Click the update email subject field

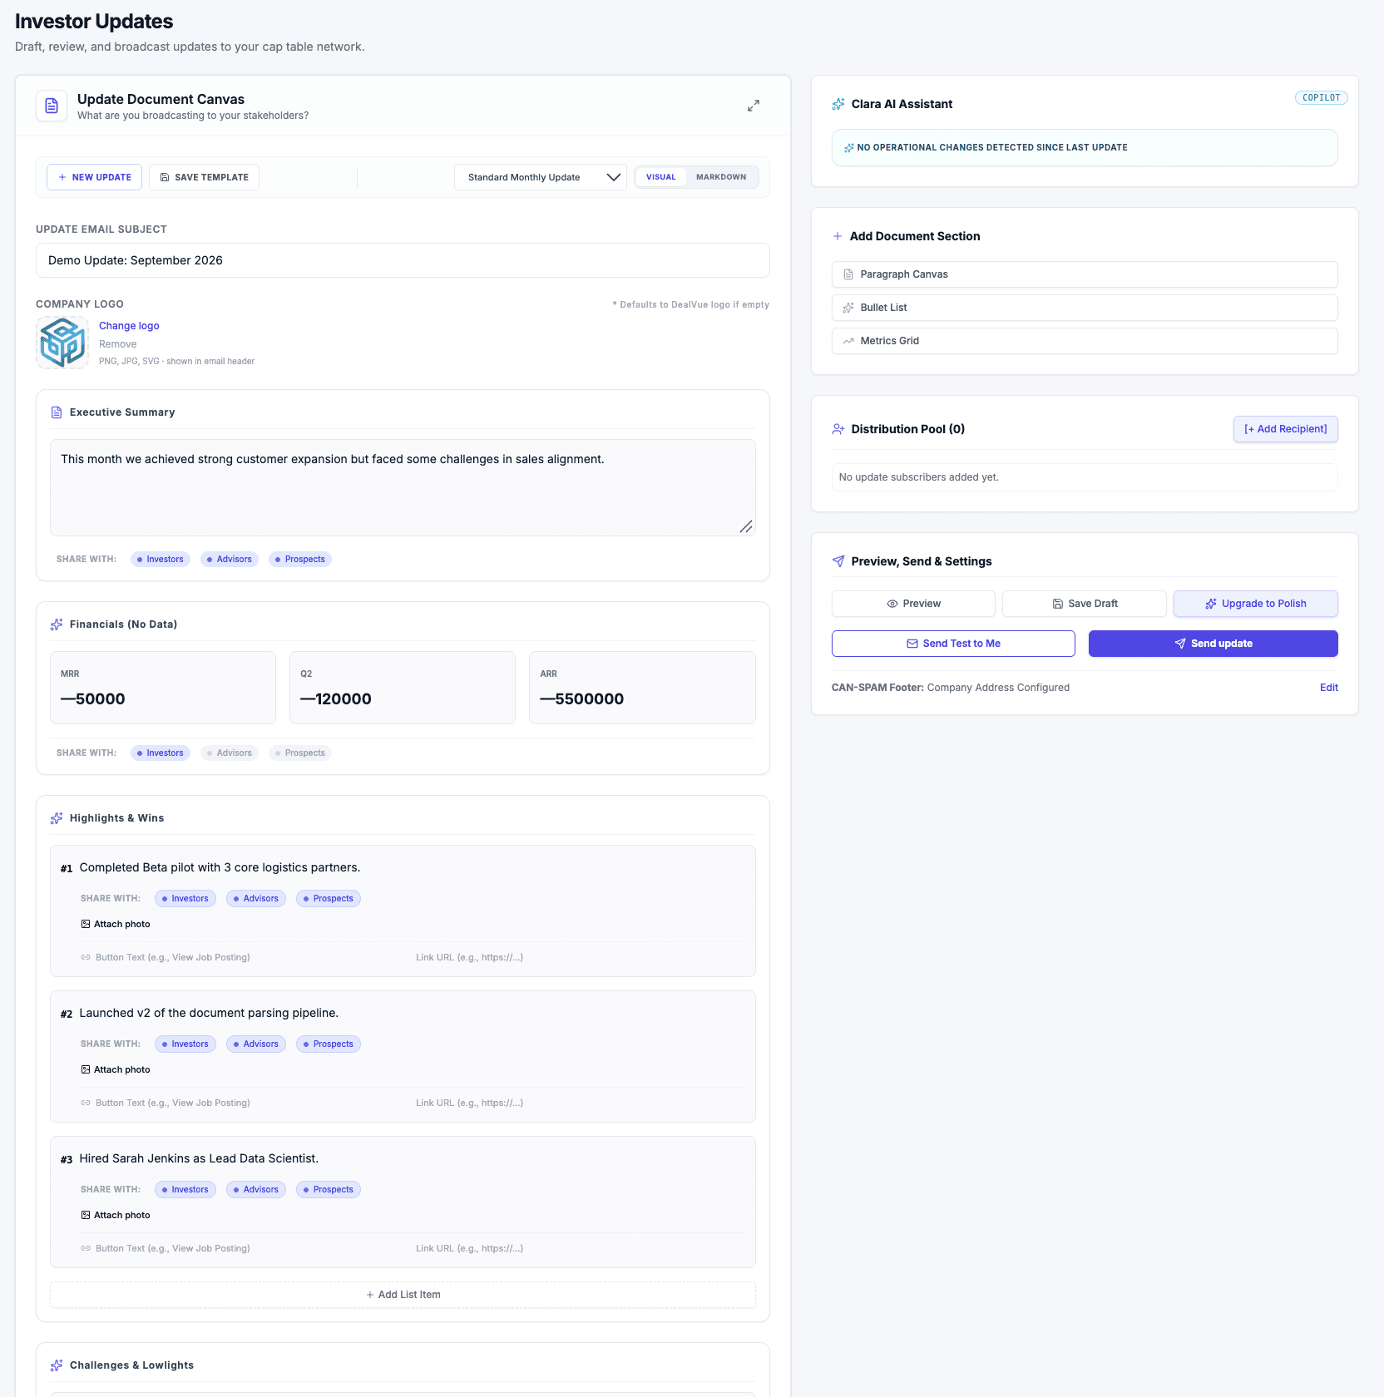pyautogui.click(x=403, y=260)
